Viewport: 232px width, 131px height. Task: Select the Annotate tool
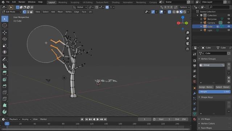5,59
